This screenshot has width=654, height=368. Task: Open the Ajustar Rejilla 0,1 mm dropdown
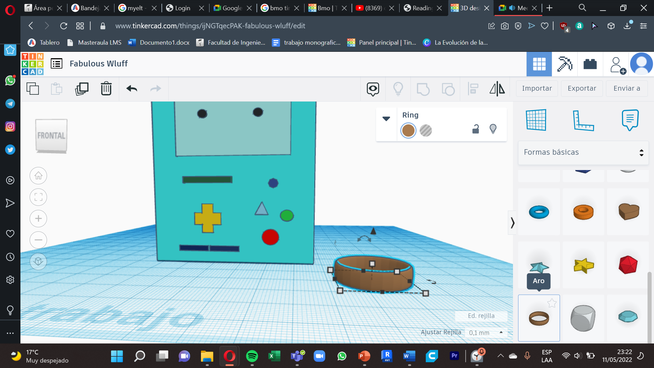486,333
